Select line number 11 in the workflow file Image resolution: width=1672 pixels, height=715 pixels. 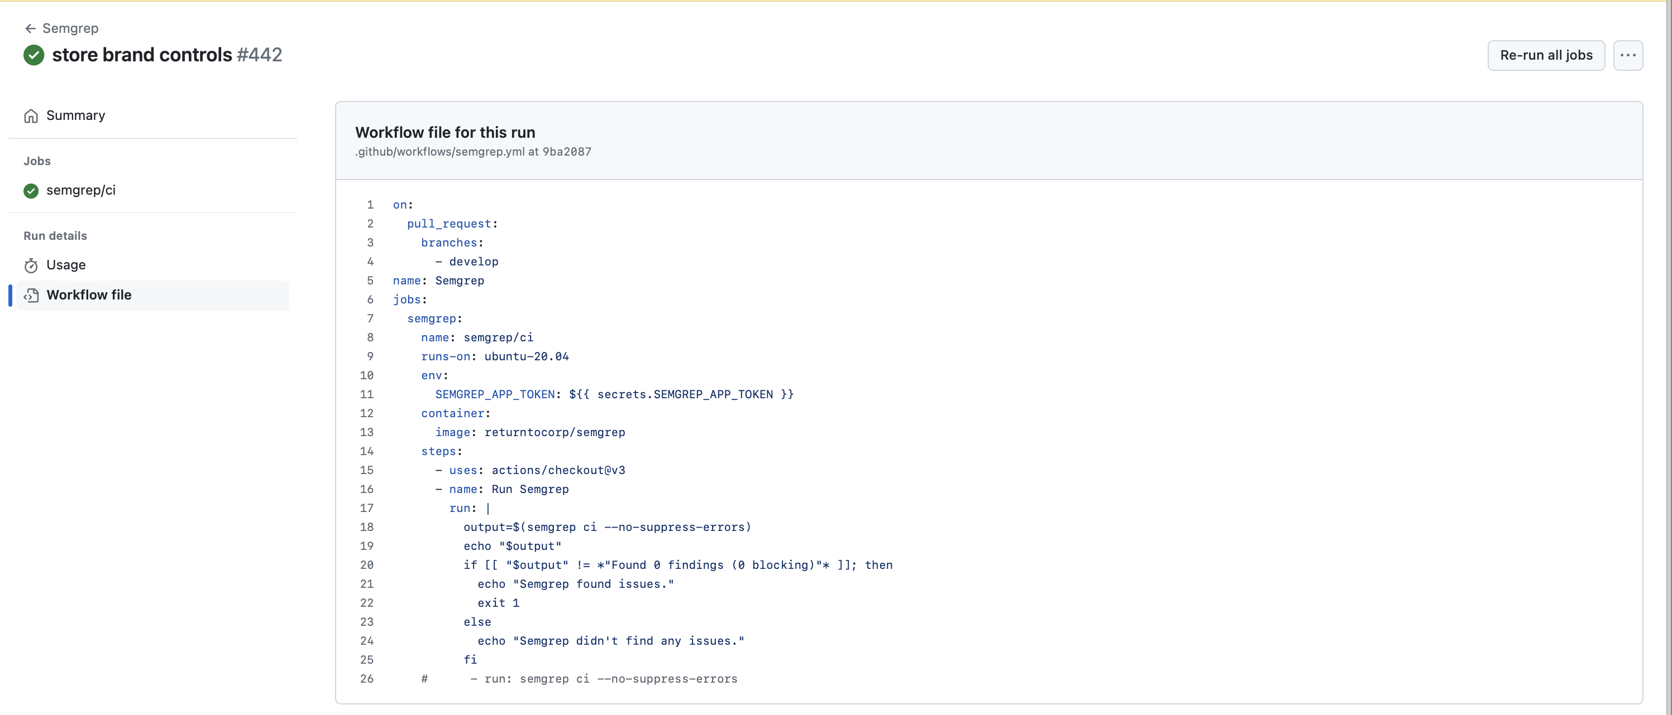tap(367, 394)
